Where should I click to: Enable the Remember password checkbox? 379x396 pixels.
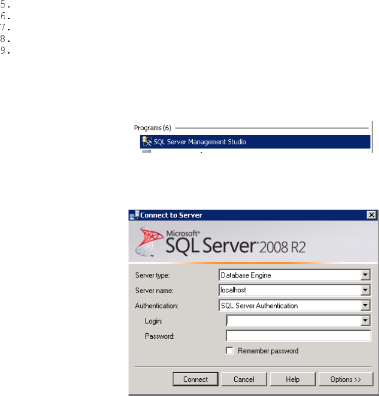coord(230,351)
